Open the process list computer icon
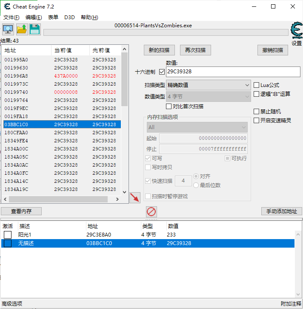Screen dimensions: 303x309 [x=8, y=29]
